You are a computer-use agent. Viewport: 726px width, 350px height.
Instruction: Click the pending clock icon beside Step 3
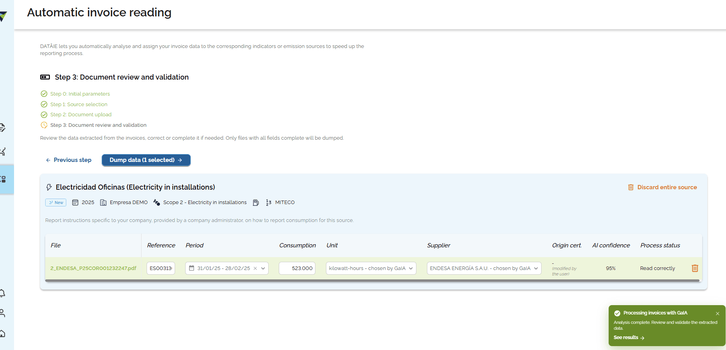[44, 125]
